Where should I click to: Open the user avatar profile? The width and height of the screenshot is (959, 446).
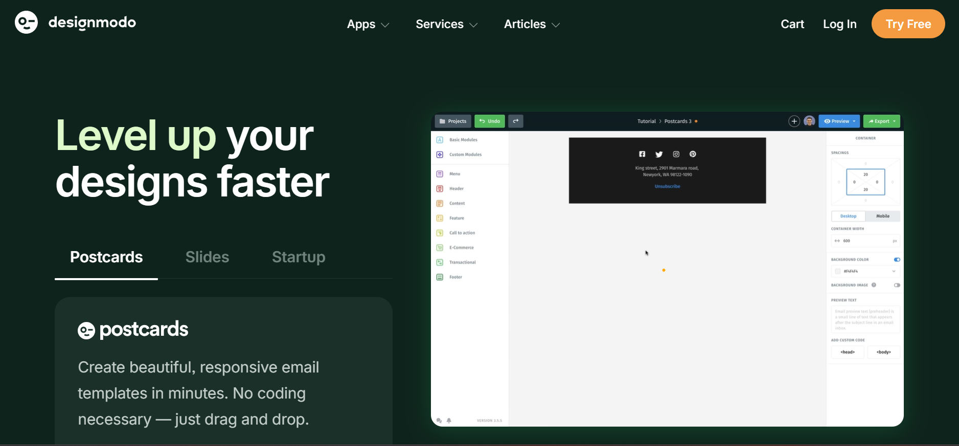pyautogui.click(x=809, y=121)
